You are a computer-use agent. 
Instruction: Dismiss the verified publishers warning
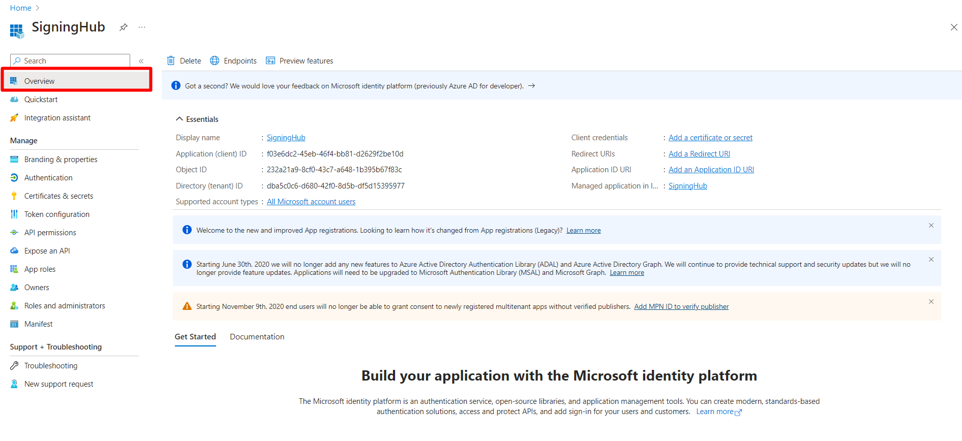[x=931, y=302]
